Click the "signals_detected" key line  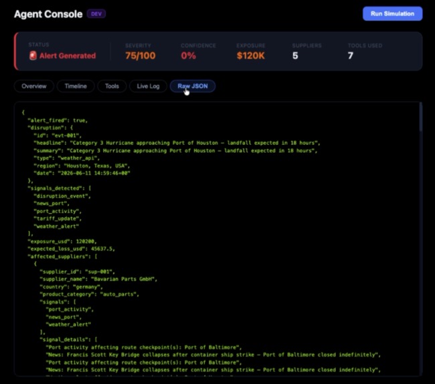tap(59, 188)
